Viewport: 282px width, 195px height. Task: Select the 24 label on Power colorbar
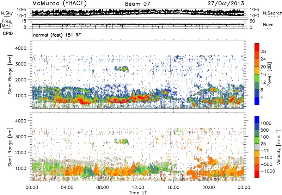tap(263, 59)
